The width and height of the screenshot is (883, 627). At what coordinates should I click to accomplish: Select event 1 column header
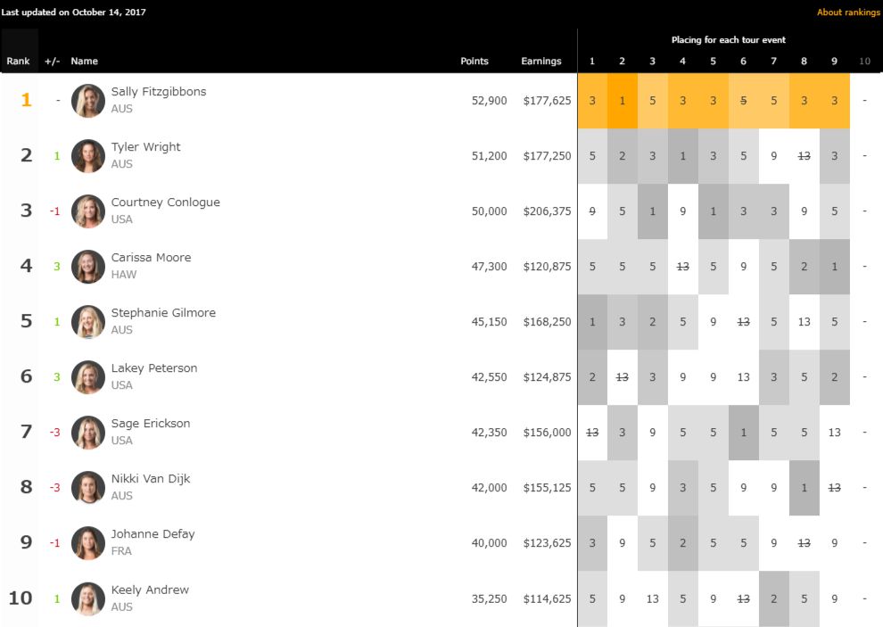pos(592,62)
